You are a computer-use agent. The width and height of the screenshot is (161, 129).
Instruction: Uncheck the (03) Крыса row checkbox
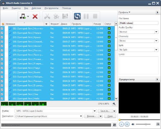2,37
